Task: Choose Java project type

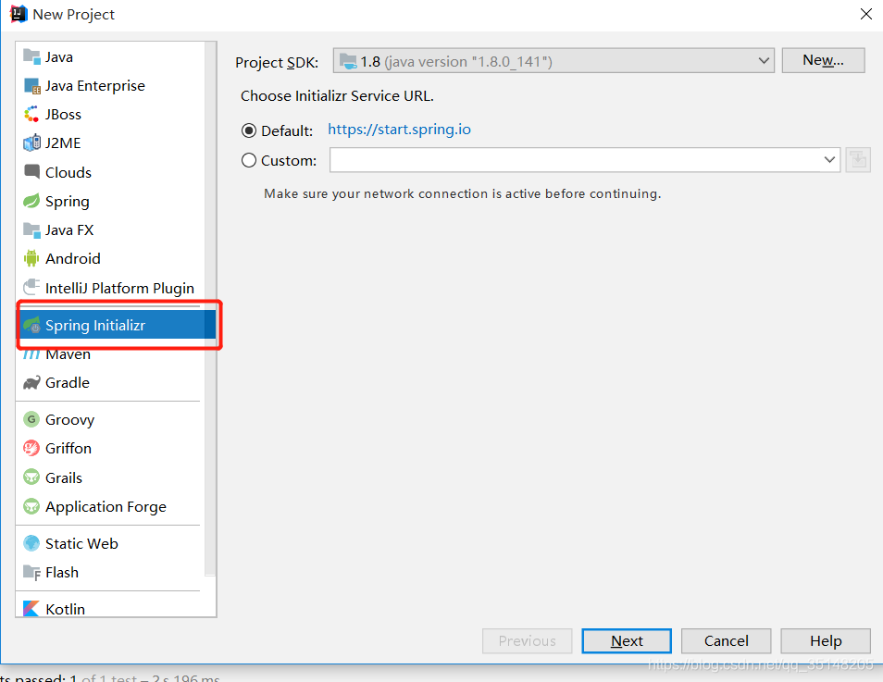Action: tap(110, 56)
